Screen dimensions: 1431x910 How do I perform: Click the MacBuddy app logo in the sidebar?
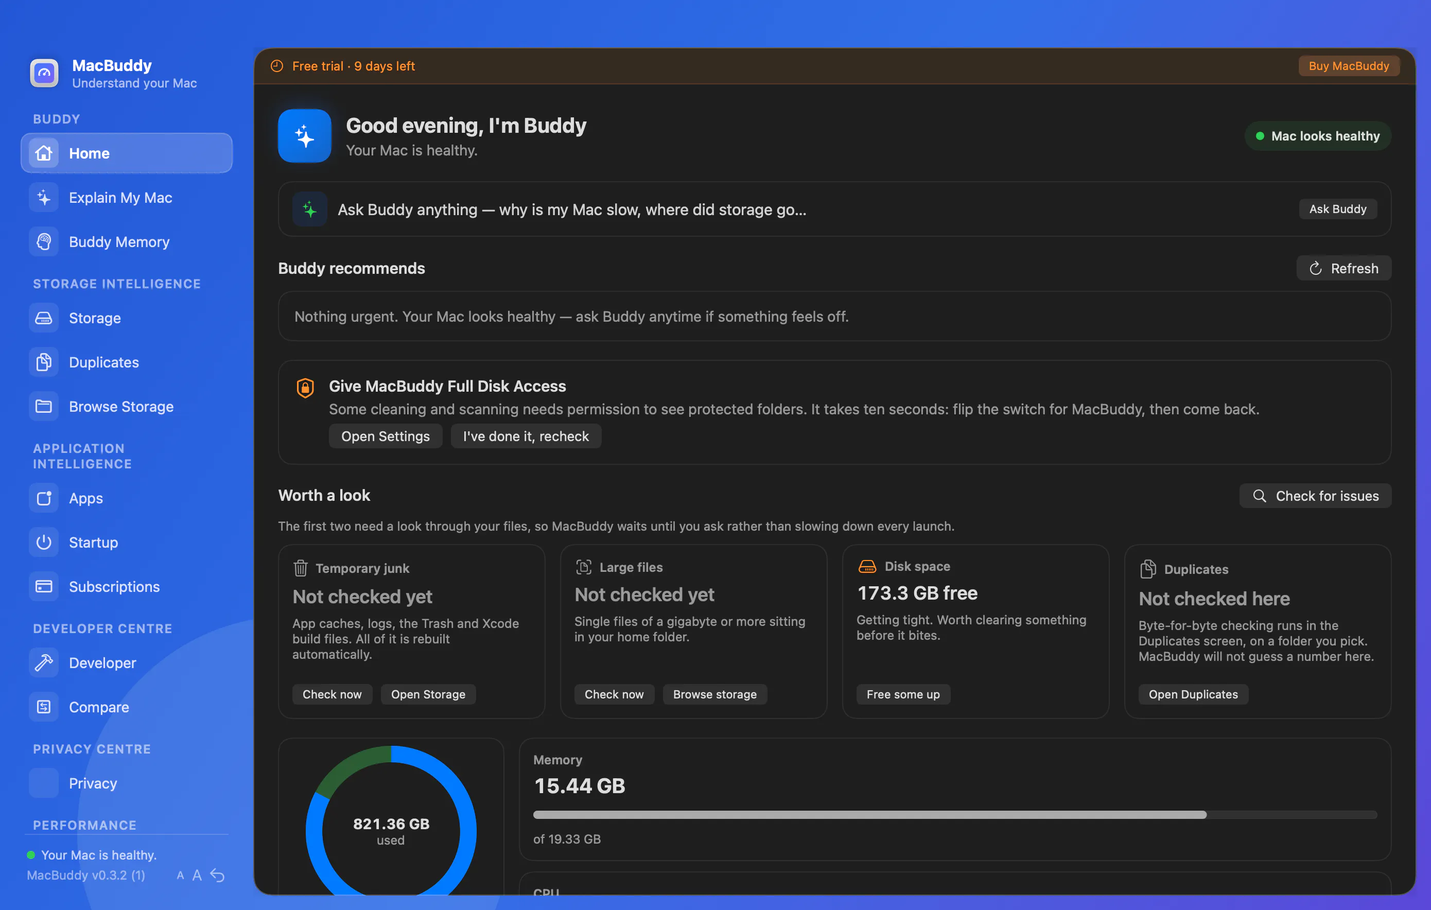(x=44, y=73)
